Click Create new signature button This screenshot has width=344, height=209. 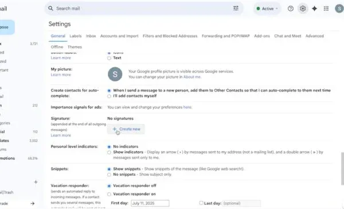point(126,129)
